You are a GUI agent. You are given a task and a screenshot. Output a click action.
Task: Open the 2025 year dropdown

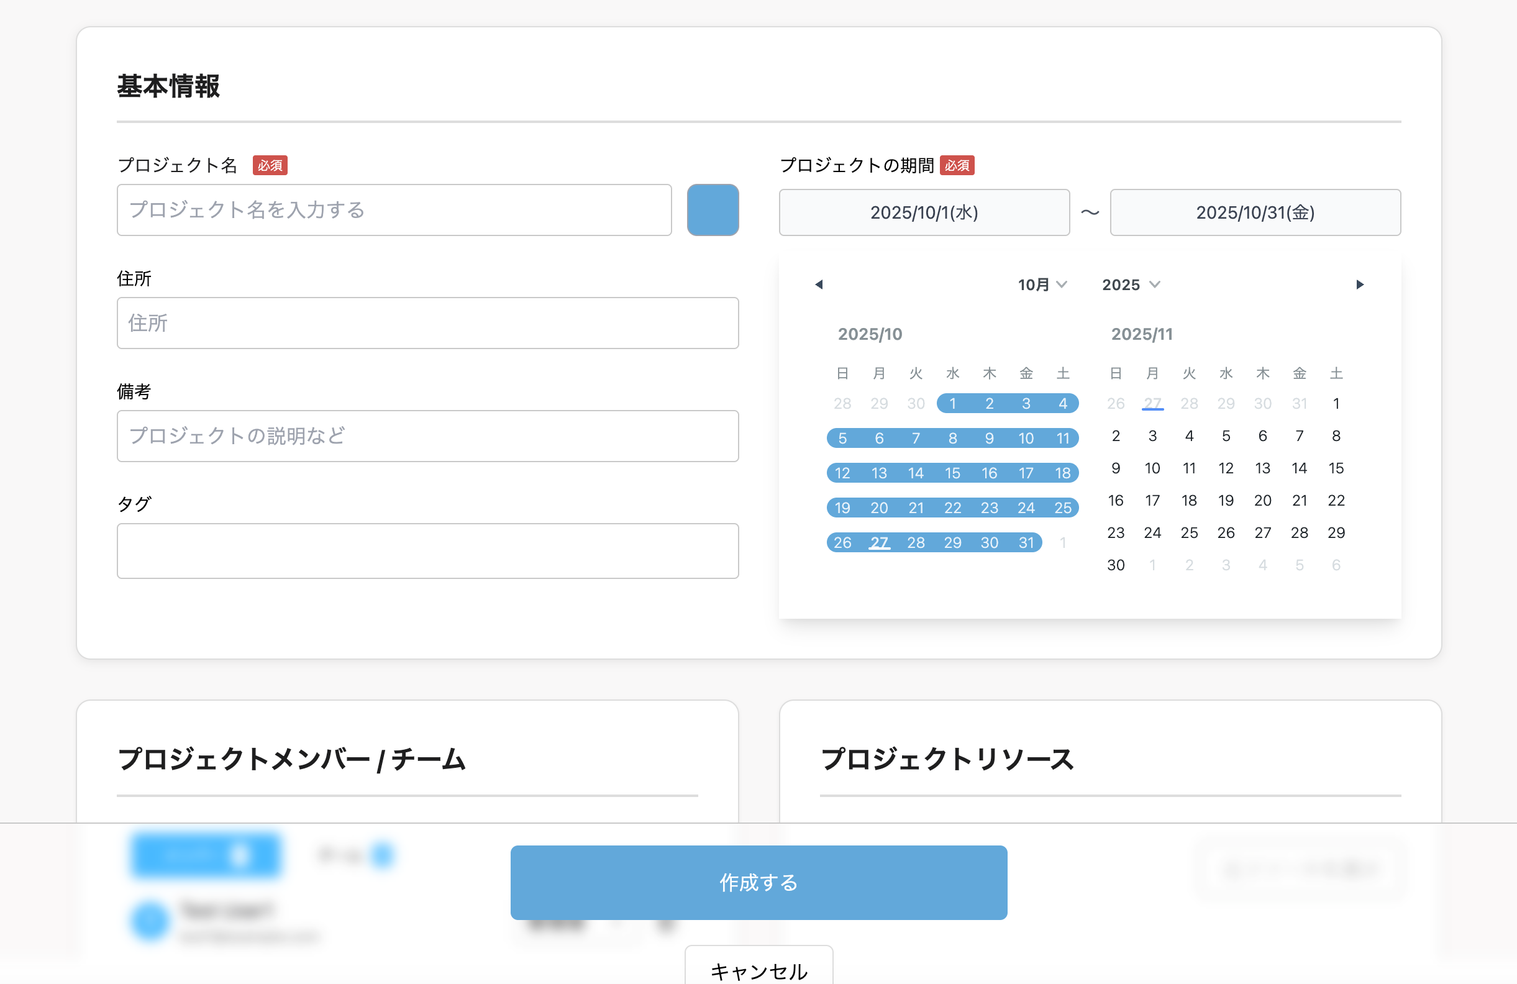click(1130, 285)
